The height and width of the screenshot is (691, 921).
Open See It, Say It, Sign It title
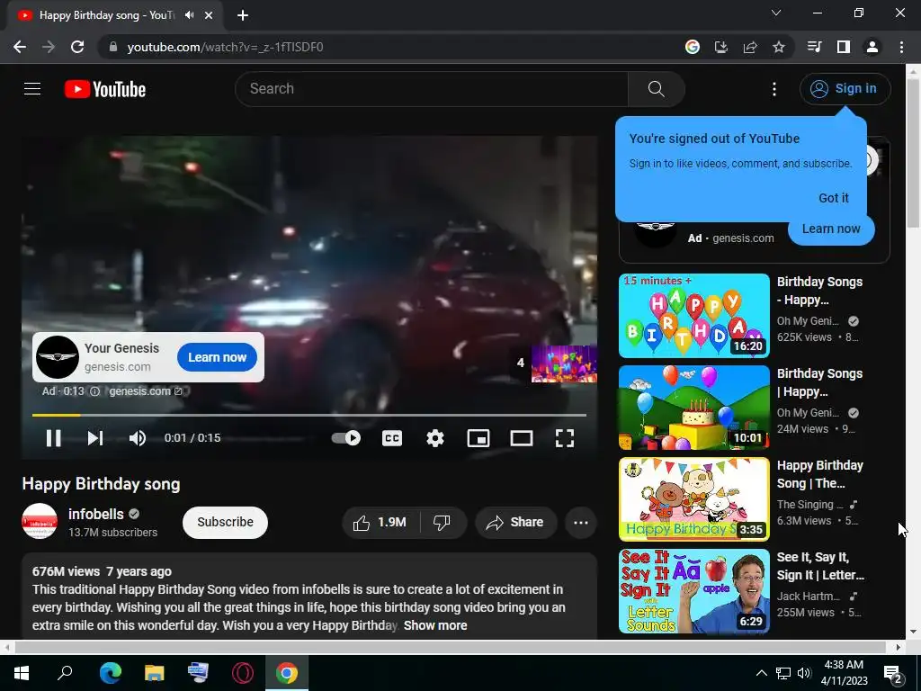(x=820, y=566)
